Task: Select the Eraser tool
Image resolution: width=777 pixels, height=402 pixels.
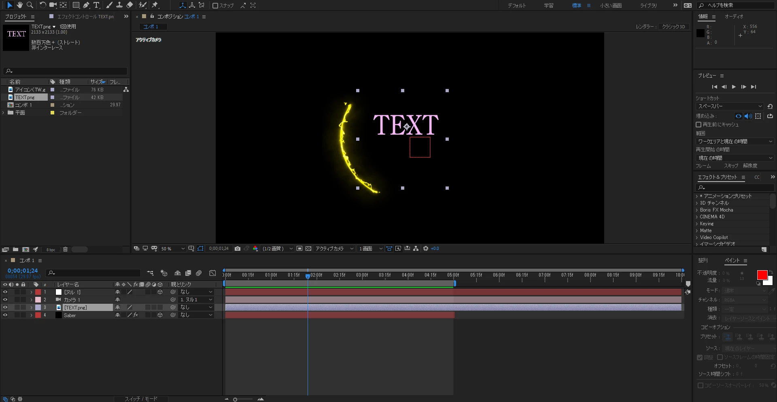Action: 129,5
